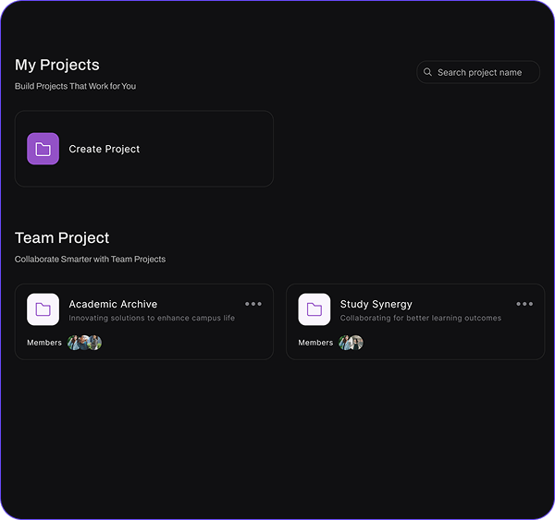
Task: Click the magnifier icon in the search bar
Action: pos(427,72)
